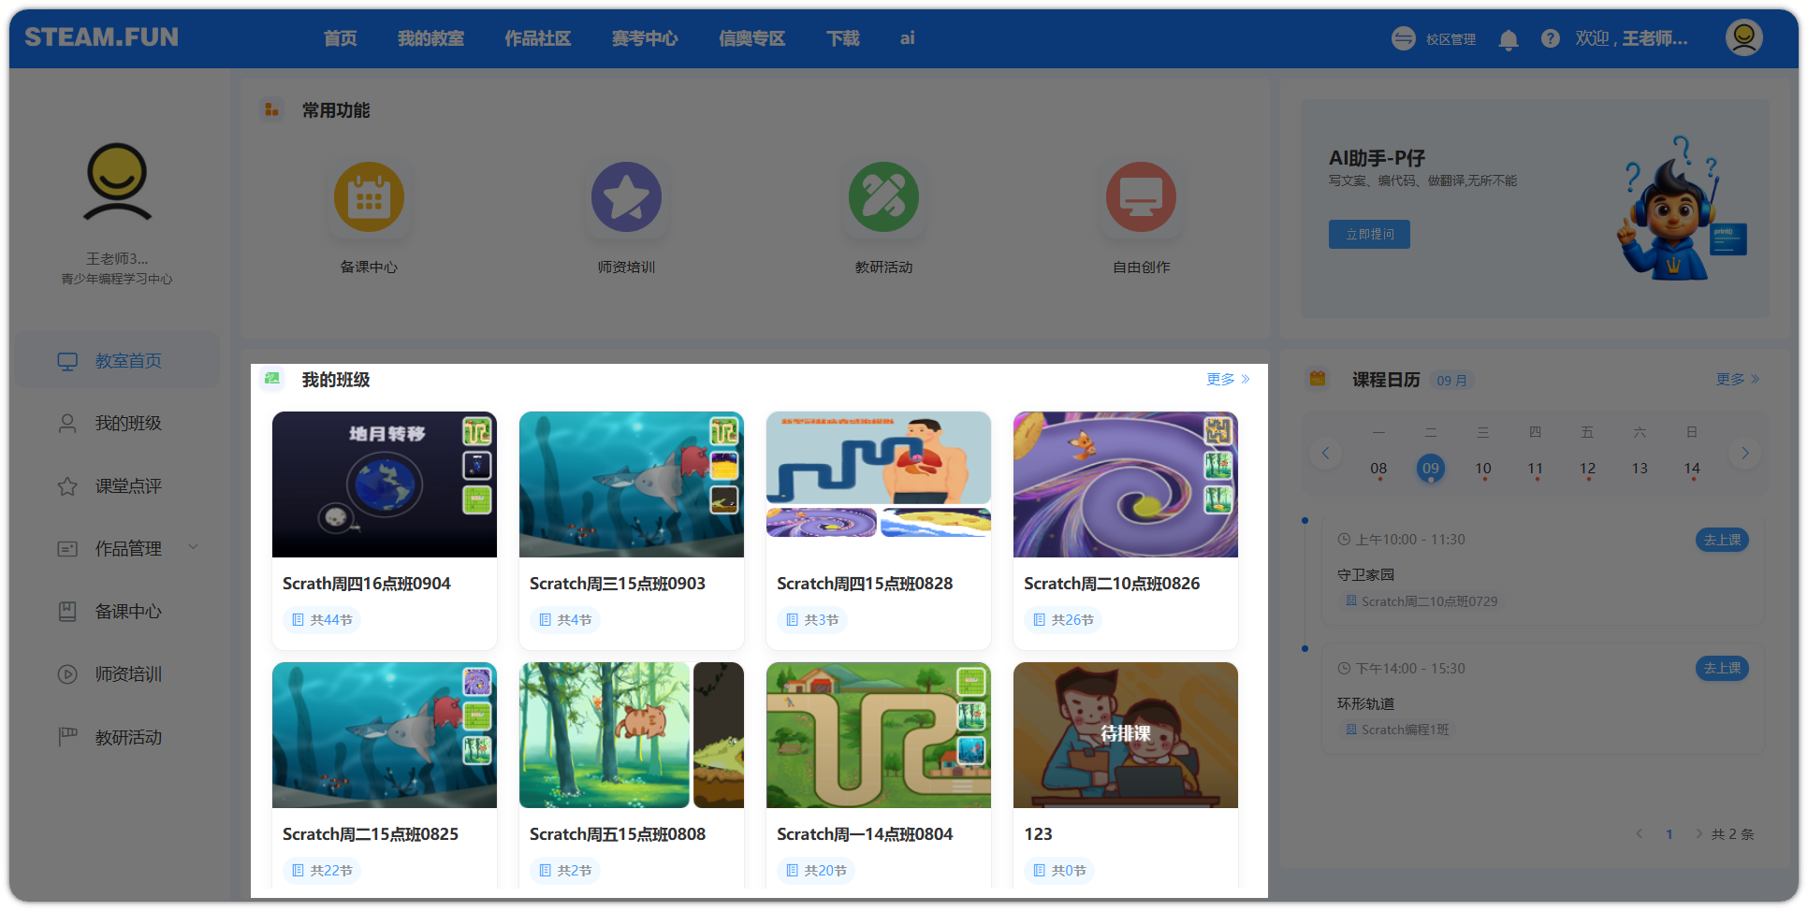Open the user welcome dropdown

coord(1631,38)
